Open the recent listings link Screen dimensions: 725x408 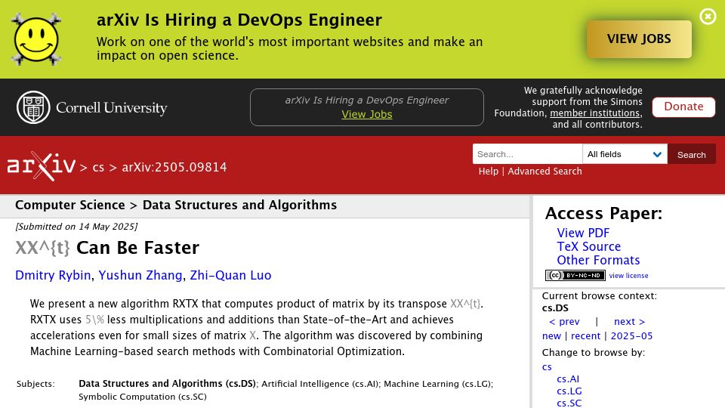585,335
